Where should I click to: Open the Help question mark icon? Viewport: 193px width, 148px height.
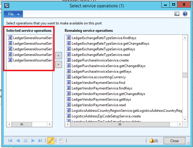(x=185, y=14)
